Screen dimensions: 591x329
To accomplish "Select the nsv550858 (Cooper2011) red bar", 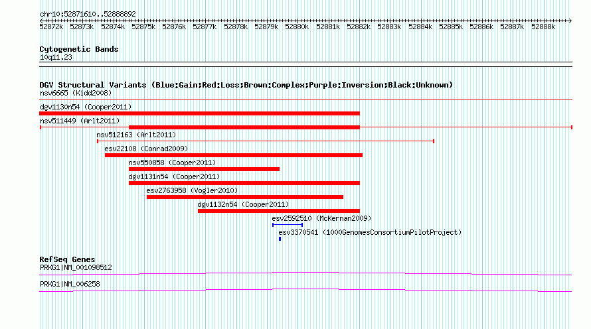I will pos(204,169).
